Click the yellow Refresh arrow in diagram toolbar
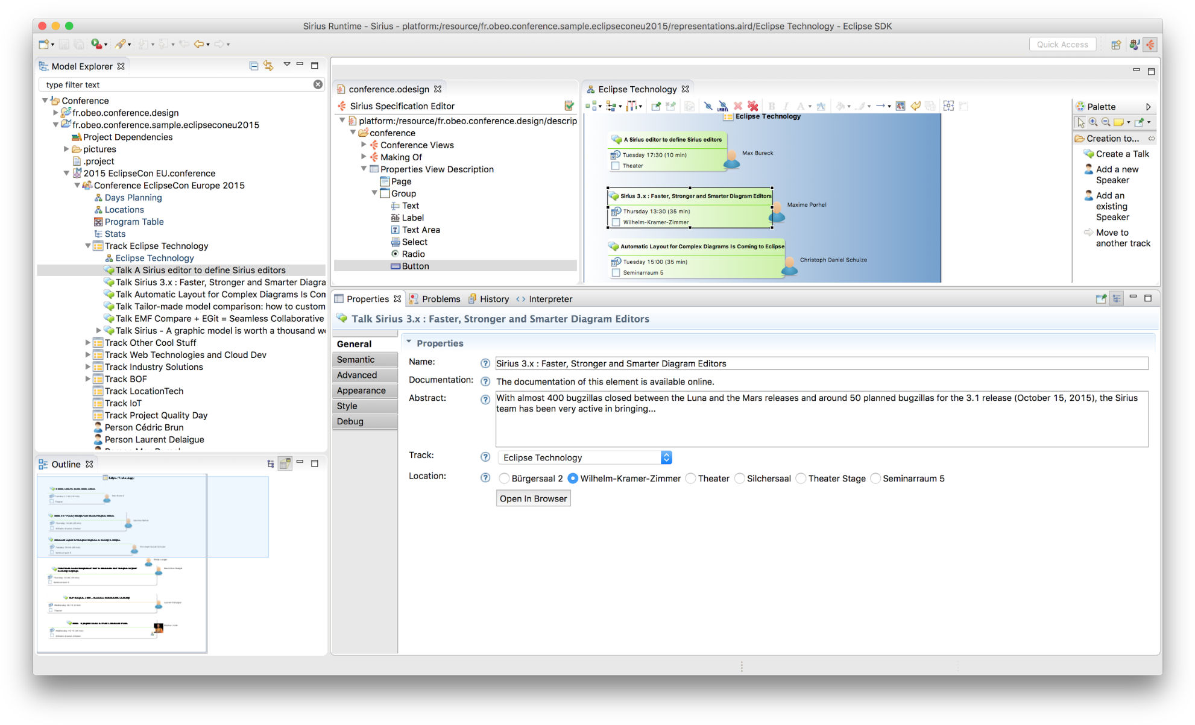The image size is (1195, 725). [915, 106]
